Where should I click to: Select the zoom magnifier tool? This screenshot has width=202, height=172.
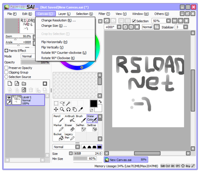62,110
